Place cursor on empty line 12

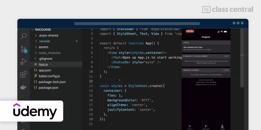[141, 81]
